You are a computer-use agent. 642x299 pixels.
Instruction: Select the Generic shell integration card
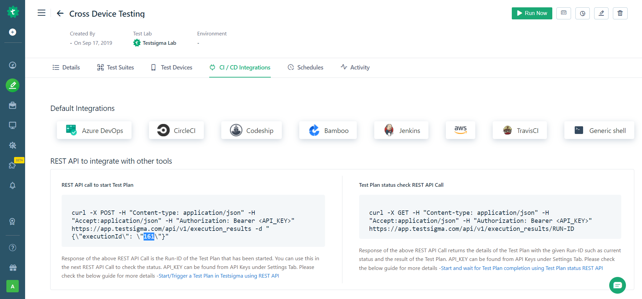[x=599, y=130]
